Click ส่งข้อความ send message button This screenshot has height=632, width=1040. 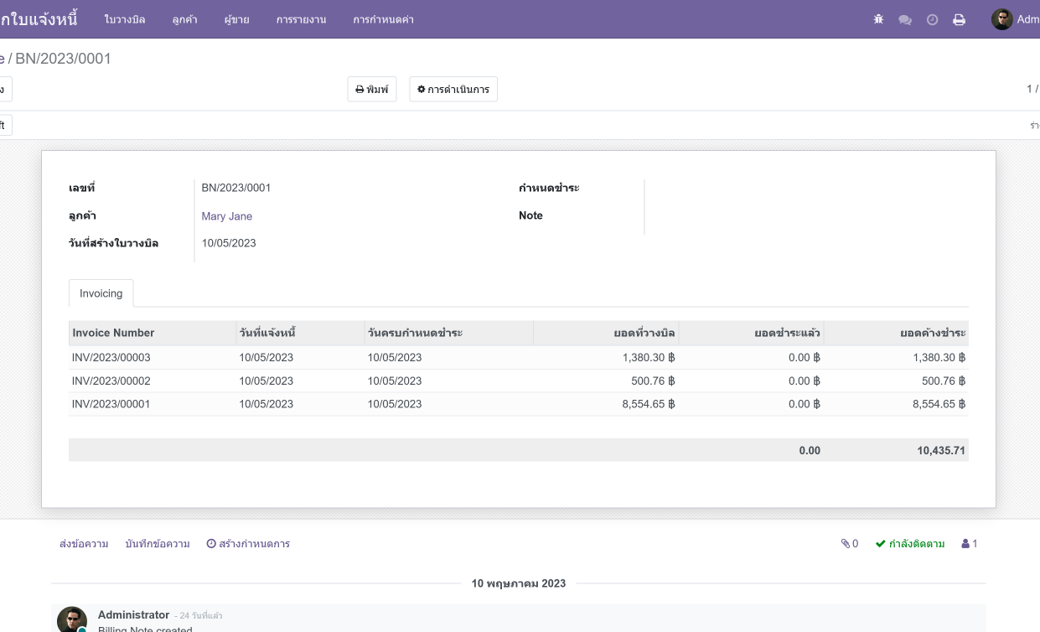(x=84, y=544)
